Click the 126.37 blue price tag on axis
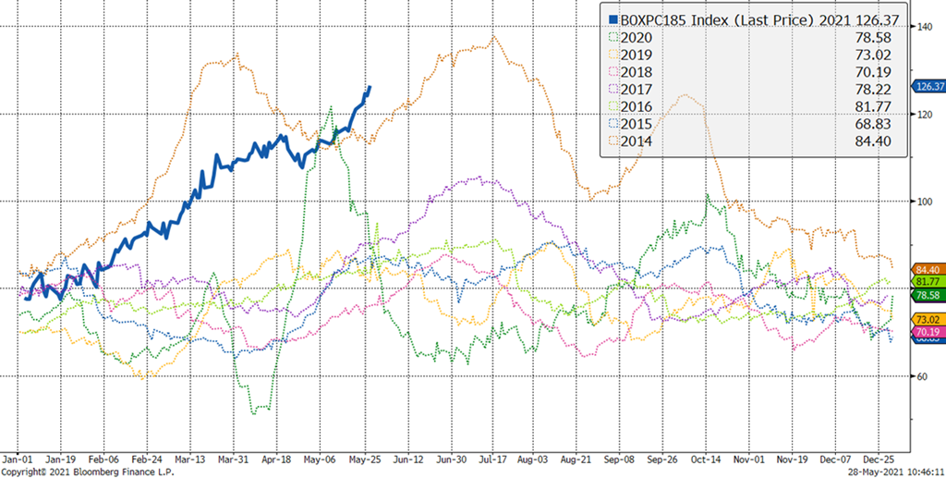The height and width of the screenshot is (478, 946). pos(928,86)
